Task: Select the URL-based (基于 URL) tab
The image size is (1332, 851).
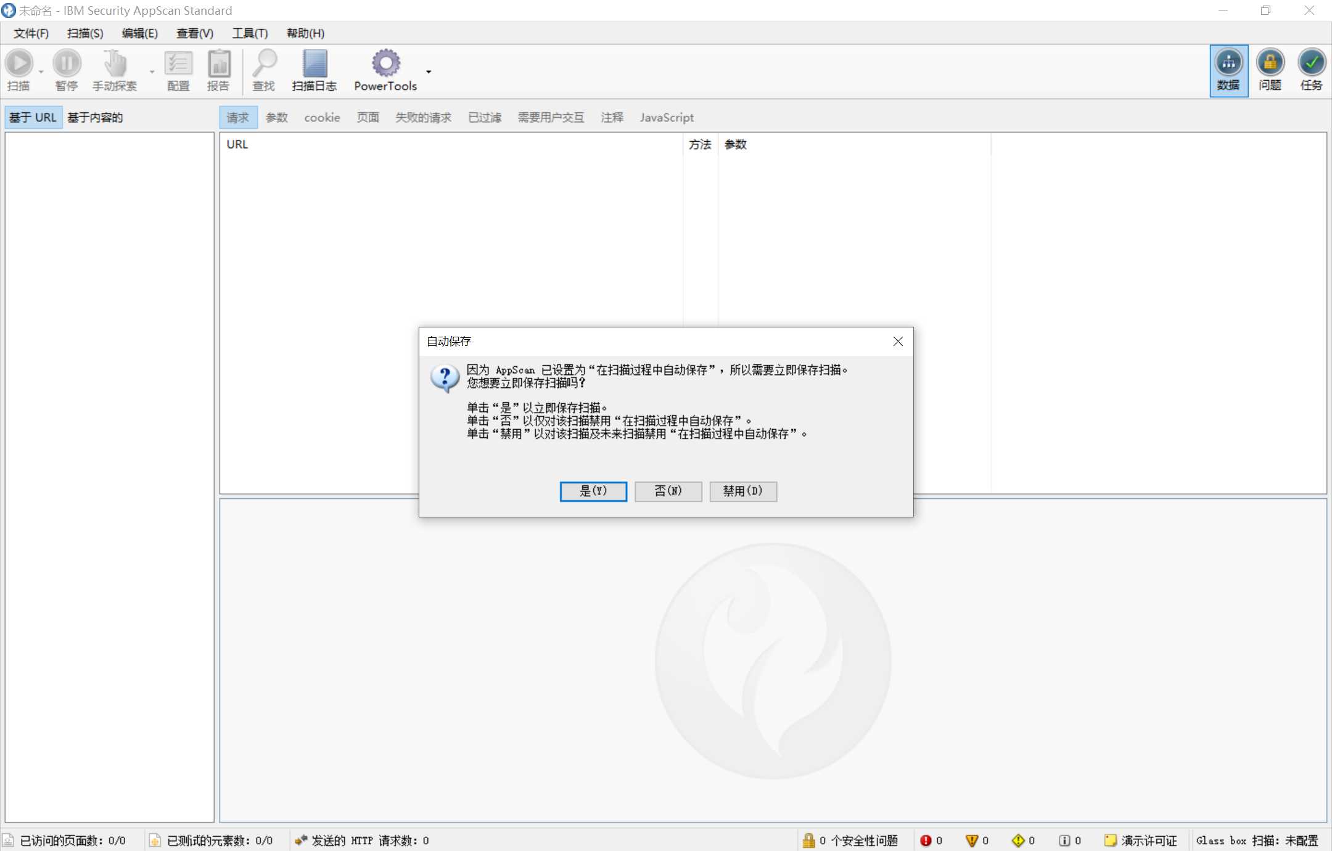Action: click(x=33, y=117)
